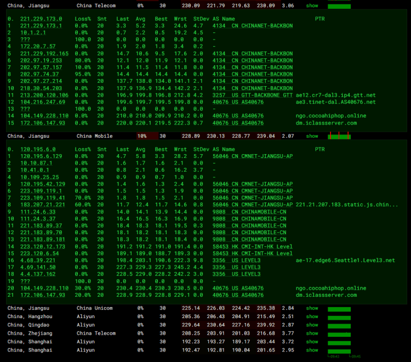Open latency graph bar for Jiangsu China Unicom
This screenshot has width=411, height=362.
tap(339, 309)
